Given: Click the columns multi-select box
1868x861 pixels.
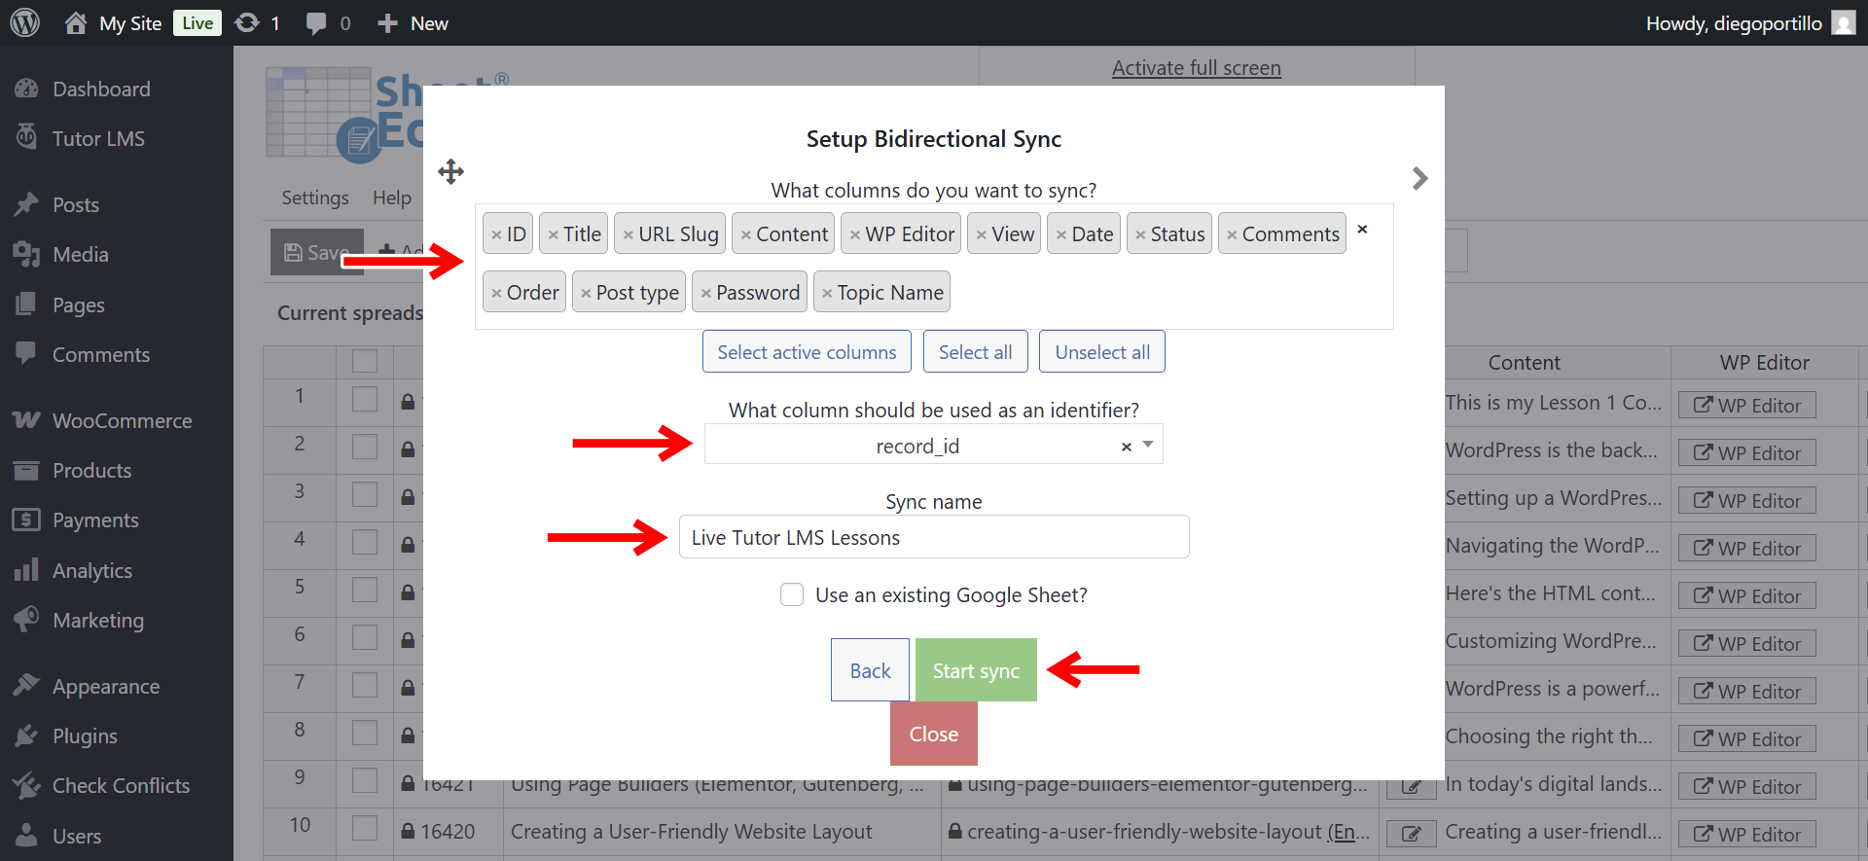Looking at the screenshot, I should 934,267.
